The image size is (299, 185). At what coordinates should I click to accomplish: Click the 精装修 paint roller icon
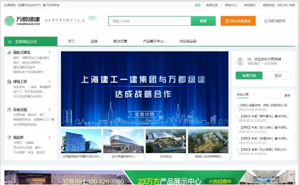pos(9,137)
